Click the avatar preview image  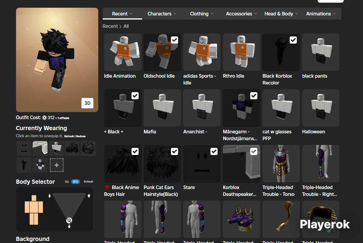(x=57, y=60)
